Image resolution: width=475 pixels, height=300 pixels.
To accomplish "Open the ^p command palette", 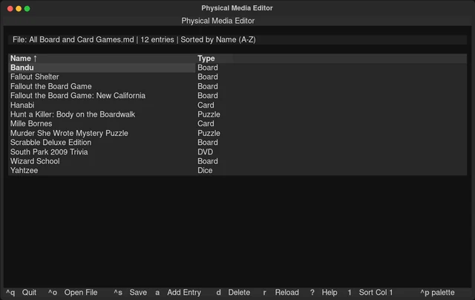I will tap(437, 293).
